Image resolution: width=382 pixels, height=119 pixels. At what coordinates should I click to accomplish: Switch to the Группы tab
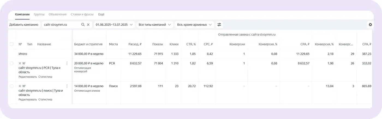39,14
